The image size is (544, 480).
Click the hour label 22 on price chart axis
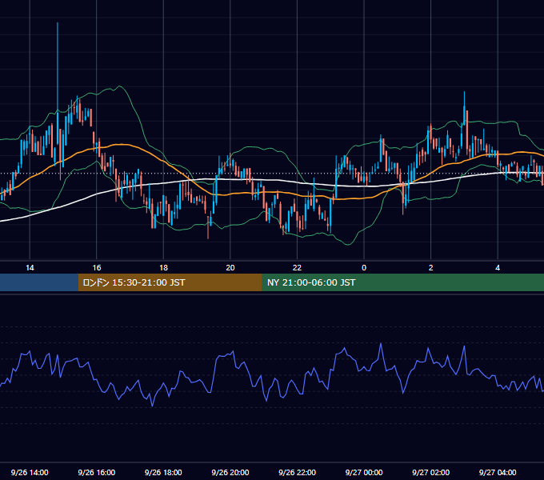[x=297, y=268]
